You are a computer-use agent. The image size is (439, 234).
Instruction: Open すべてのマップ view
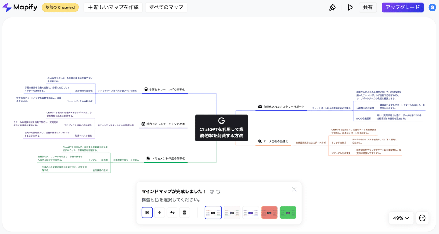click(166, 7)
